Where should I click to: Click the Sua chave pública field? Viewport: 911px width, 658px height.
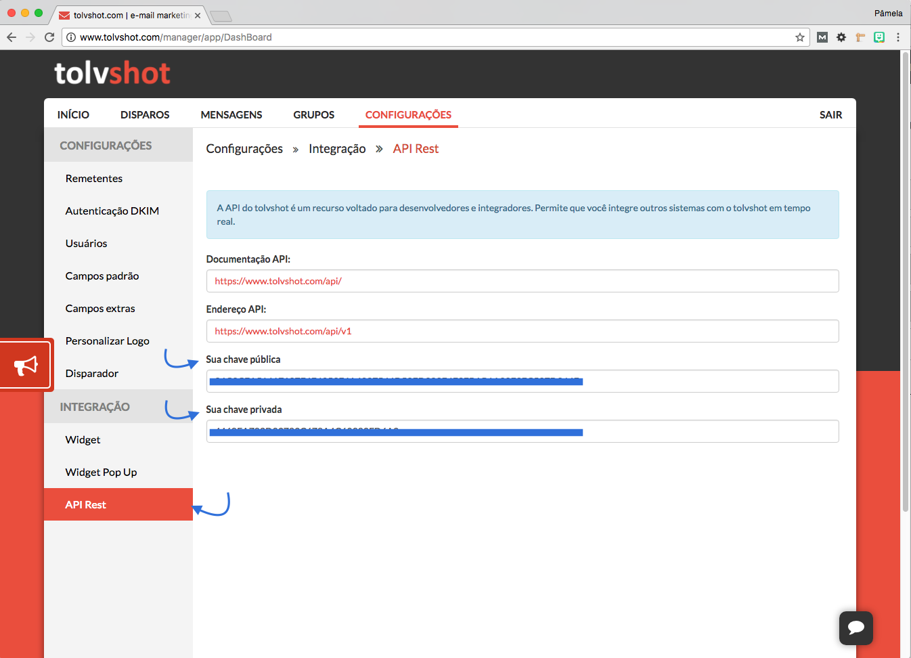point(523,381)
